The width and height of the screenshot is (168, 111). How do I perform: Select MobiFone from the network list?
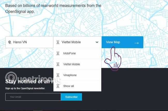click(x=77, y=53)
